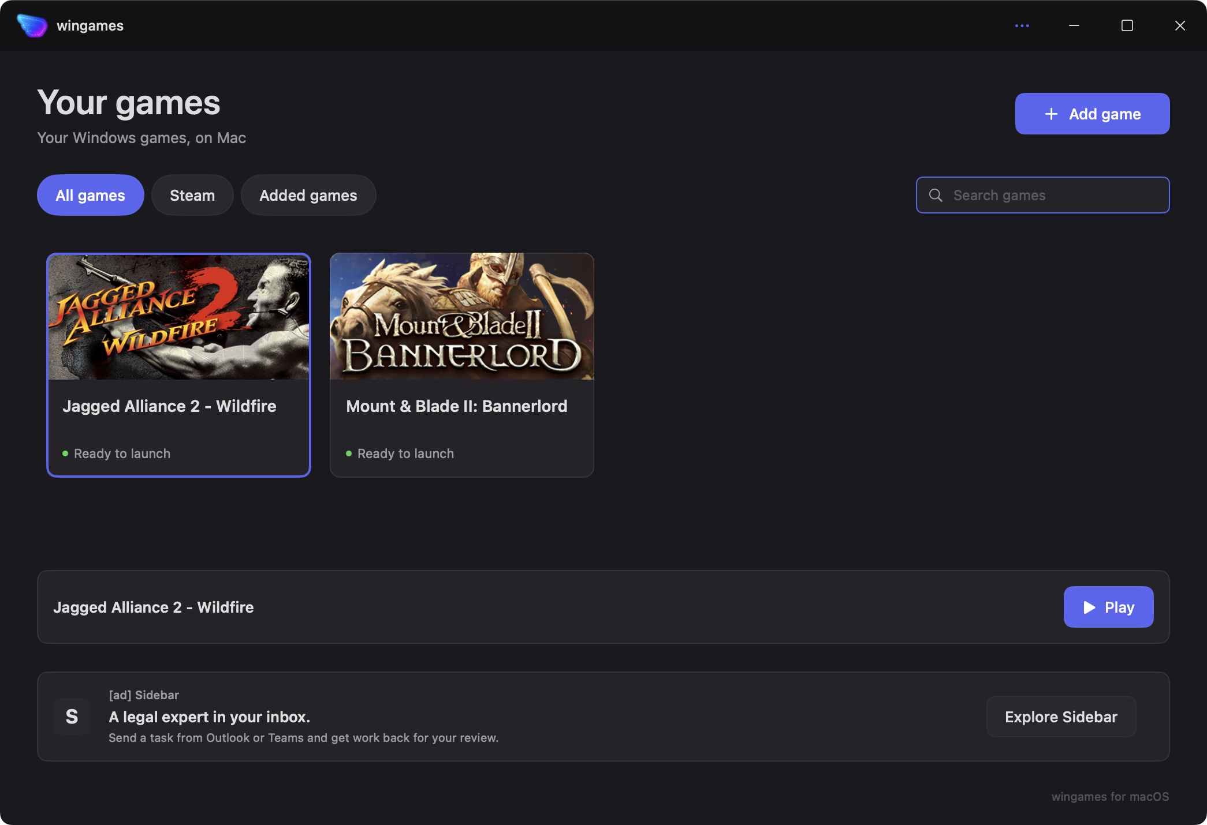Switch to the Steam tab
The width and height of the screenshot is (1207, 825).
pyautogui.click(x=192, y=195)
